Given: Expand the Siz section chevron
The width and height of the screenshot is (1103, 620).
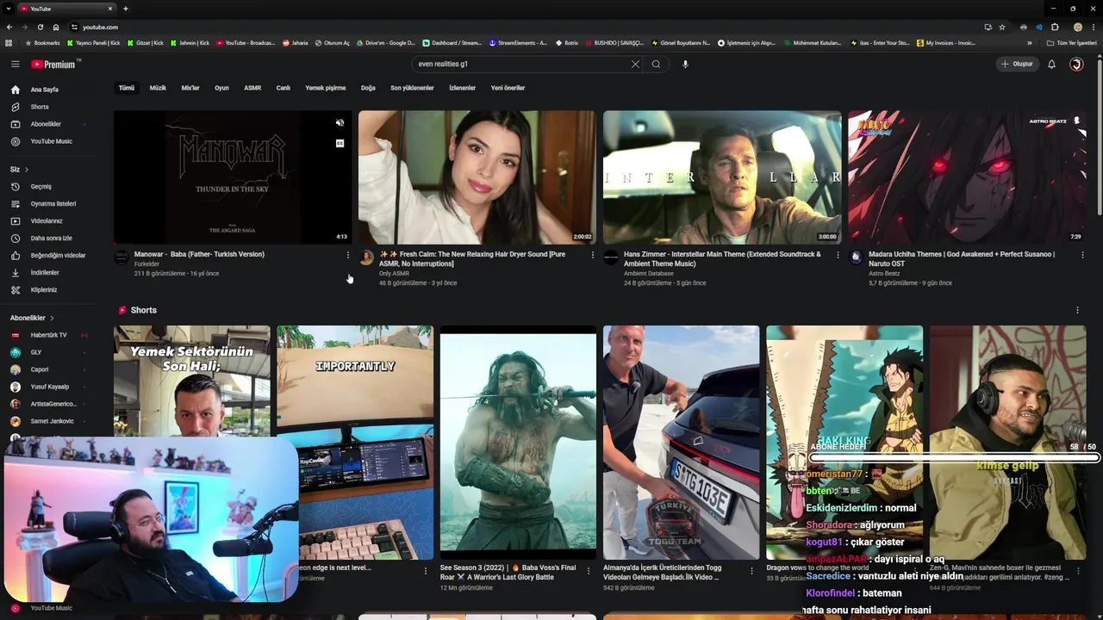Looking at the screenshot, I should tap(27, 170).
